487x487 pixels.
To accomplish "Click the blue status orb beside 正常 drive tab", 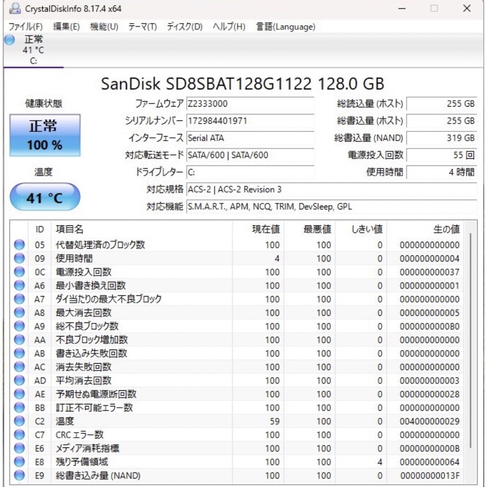I will pos(9,40).
